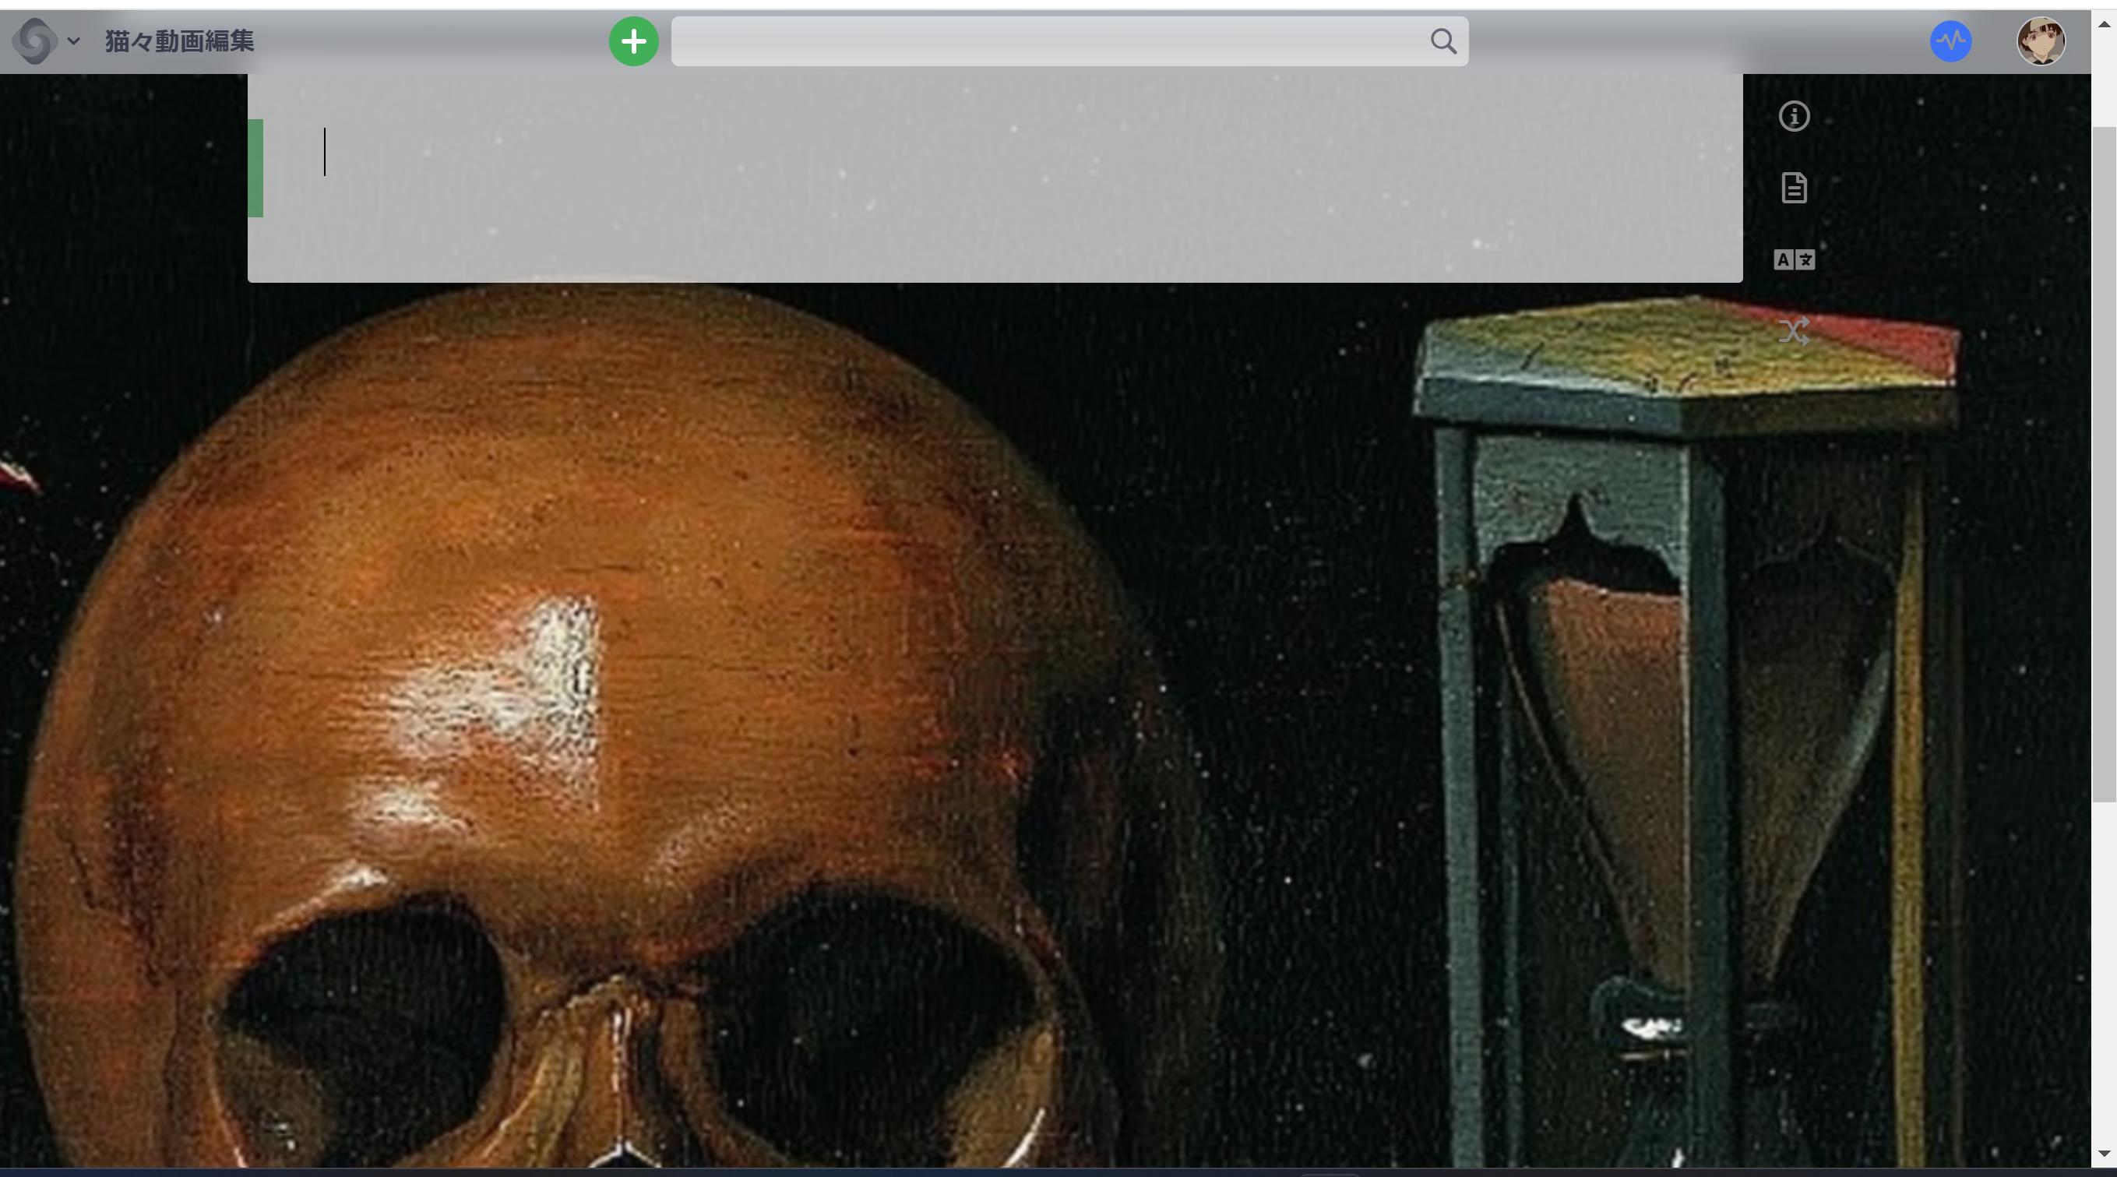This screenshot has height=1177, width=2117.
Task: Open the page info circle icon
Action: (x=1793, y=117)
